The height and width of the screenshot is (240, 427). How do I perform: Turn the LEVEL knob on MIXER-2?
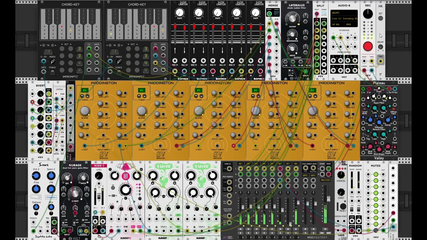tap(99, 176)
